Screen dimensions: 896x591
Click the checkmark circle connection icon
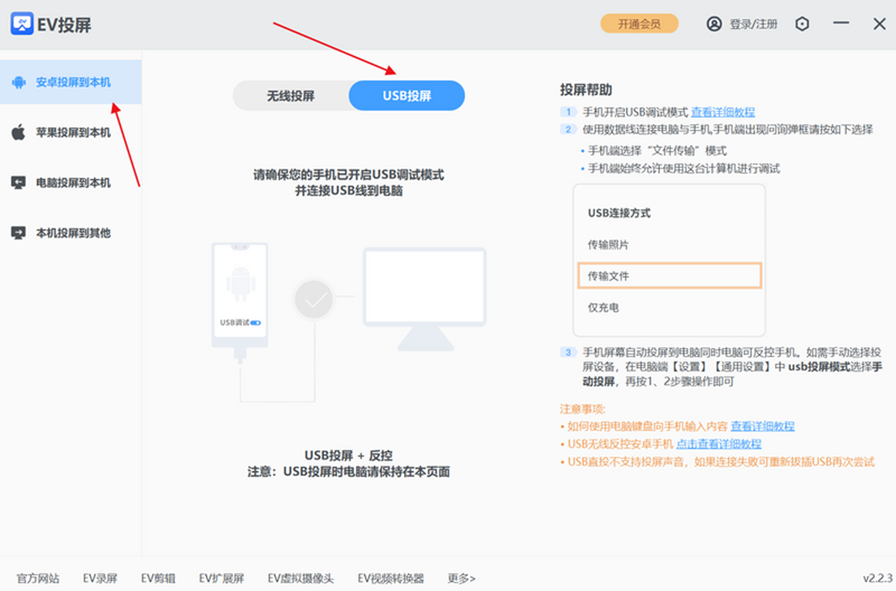314,299
